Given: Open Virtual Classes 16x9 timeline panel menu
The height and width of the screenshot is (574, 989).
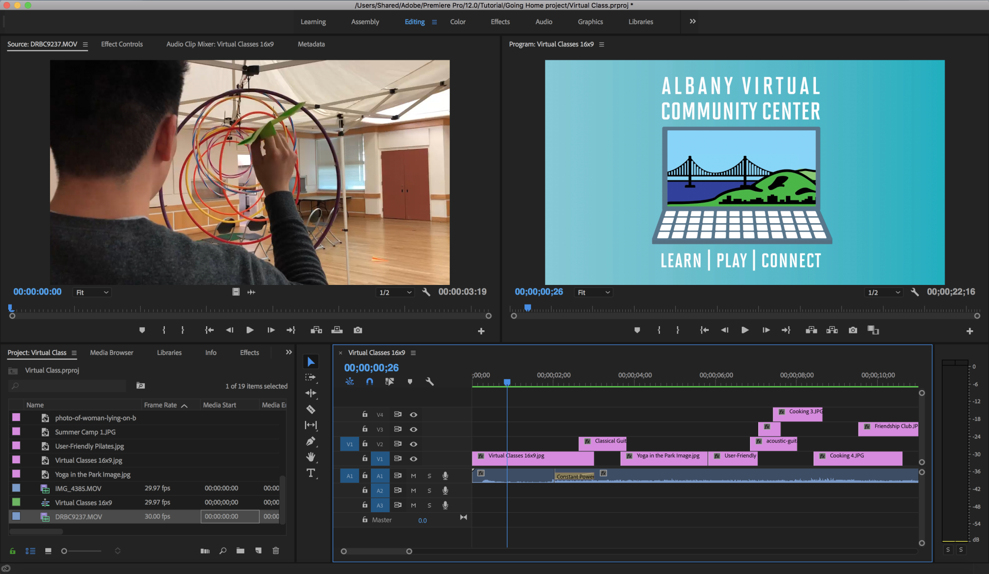Looking at the screenshot, I should 413,353.
